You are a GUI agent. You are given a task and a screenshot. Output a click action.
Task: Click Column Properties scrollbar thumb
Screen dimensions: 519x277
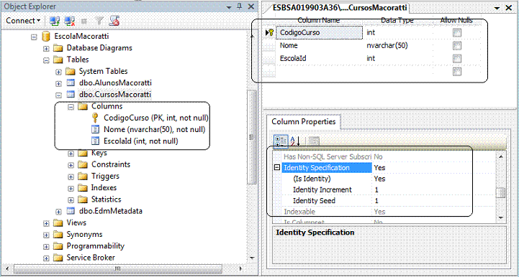click(x=500, y=193)
